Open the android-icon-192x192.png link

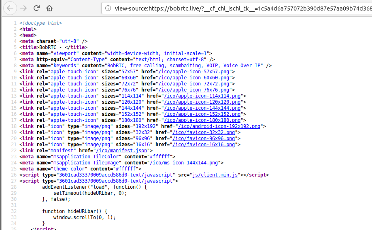219,126
